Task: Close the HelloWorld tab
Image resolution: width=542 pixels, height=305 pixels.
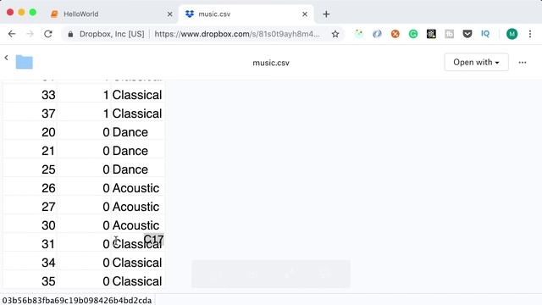Action: 169,14
